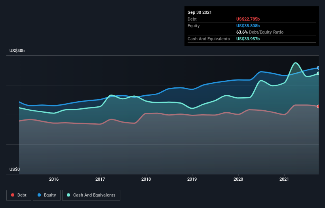Image resolution: width=325 pixels, height=208 pixels.
Task: Click the 63.6% Debt/Equity Ratio text
Action: point(260,32)
